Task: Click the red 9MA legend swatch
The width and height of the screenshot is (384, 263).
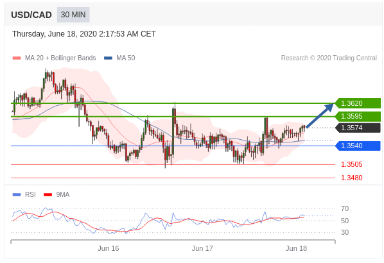Action: tap(48, 195)
